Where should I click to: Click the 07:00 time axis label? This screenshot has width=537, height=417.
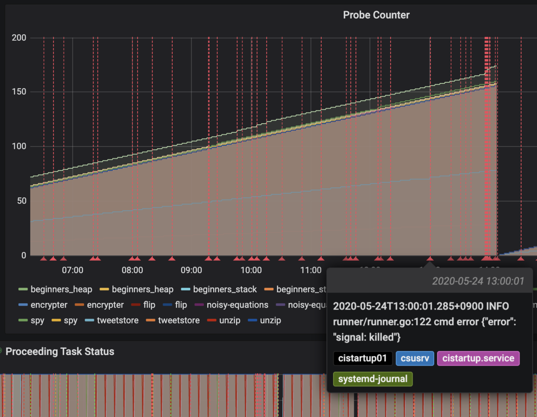pos(72,270)
